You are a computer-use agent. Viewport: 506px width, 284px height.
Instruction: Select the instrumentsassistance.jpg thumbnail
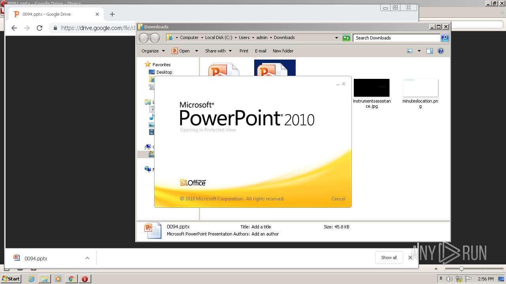tap(372, 88)
